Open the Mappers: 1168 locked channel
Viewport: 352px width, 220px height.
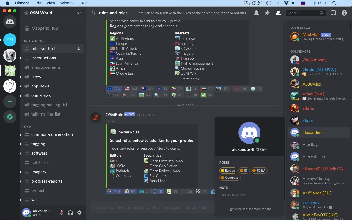click(53, 28)
